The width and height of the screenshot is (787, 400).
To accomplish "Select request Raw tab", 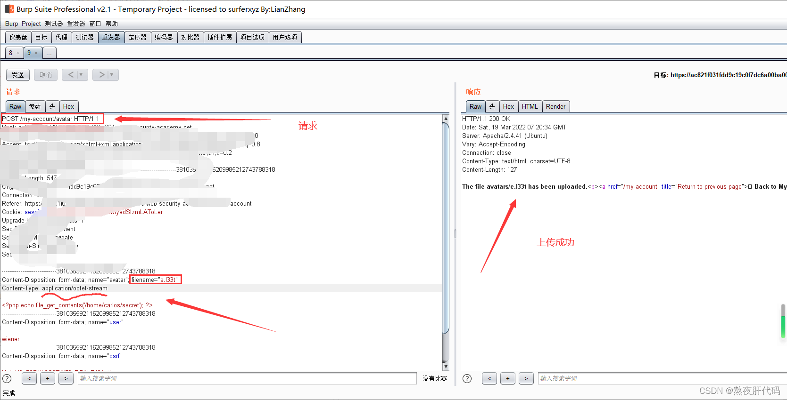I will click(16, 106).
